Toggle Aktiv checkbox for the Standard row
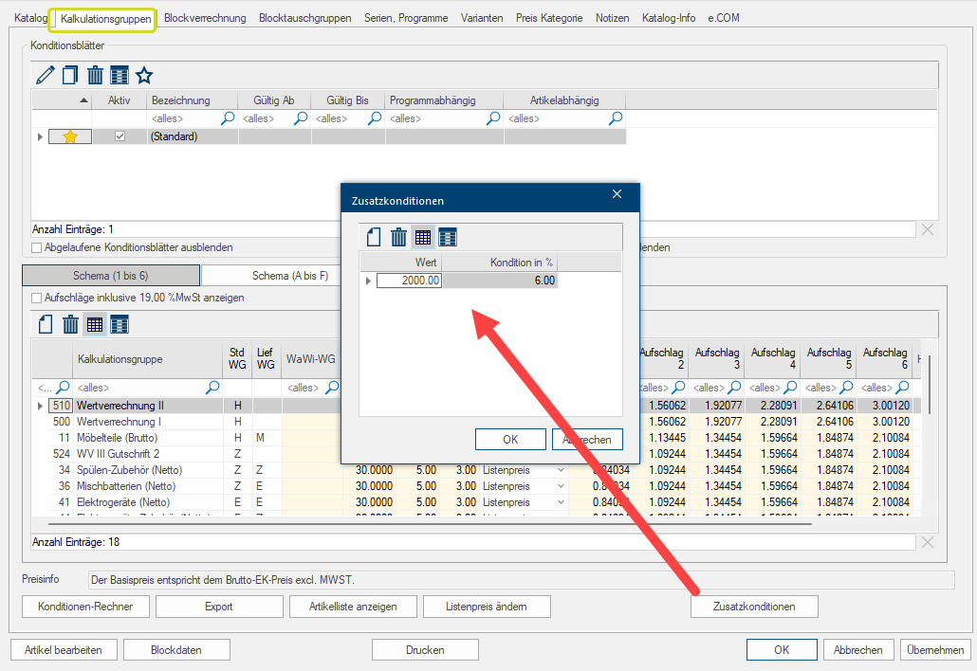The image size is (977, 671). click(x=120, y=136)
